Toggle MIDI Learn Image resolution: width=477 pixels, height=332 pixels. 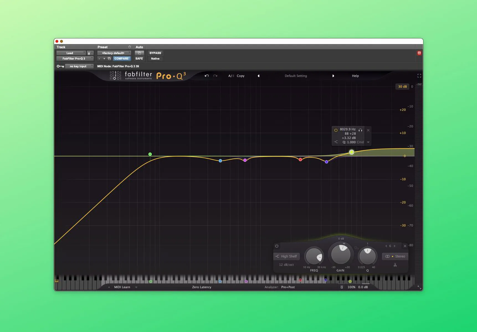[122, 287]
